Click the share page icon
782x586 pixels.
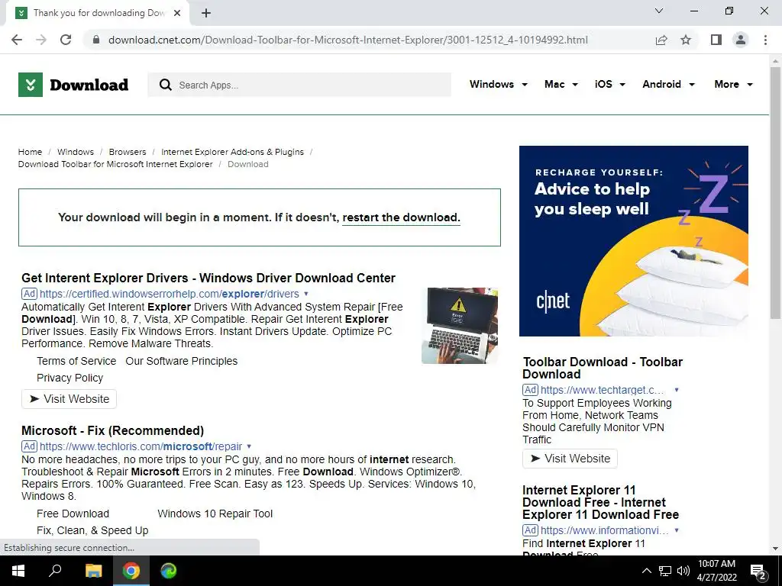(661, 40)
